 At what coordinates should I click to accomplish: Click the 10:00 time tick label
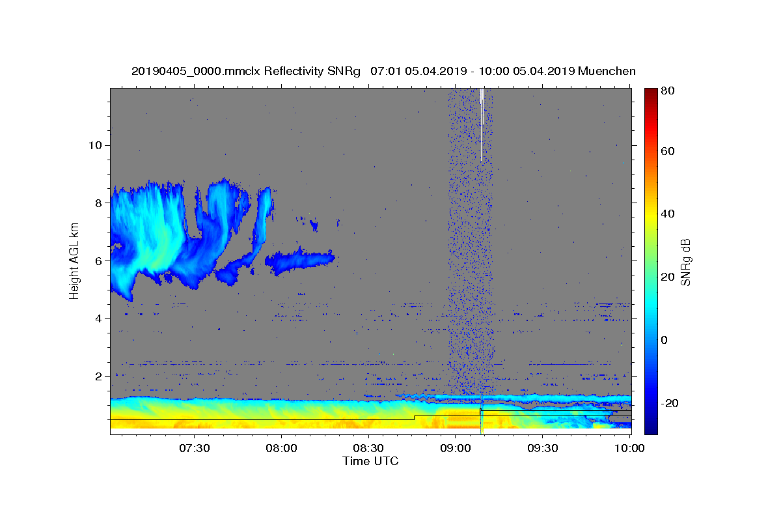click(629, 449)
